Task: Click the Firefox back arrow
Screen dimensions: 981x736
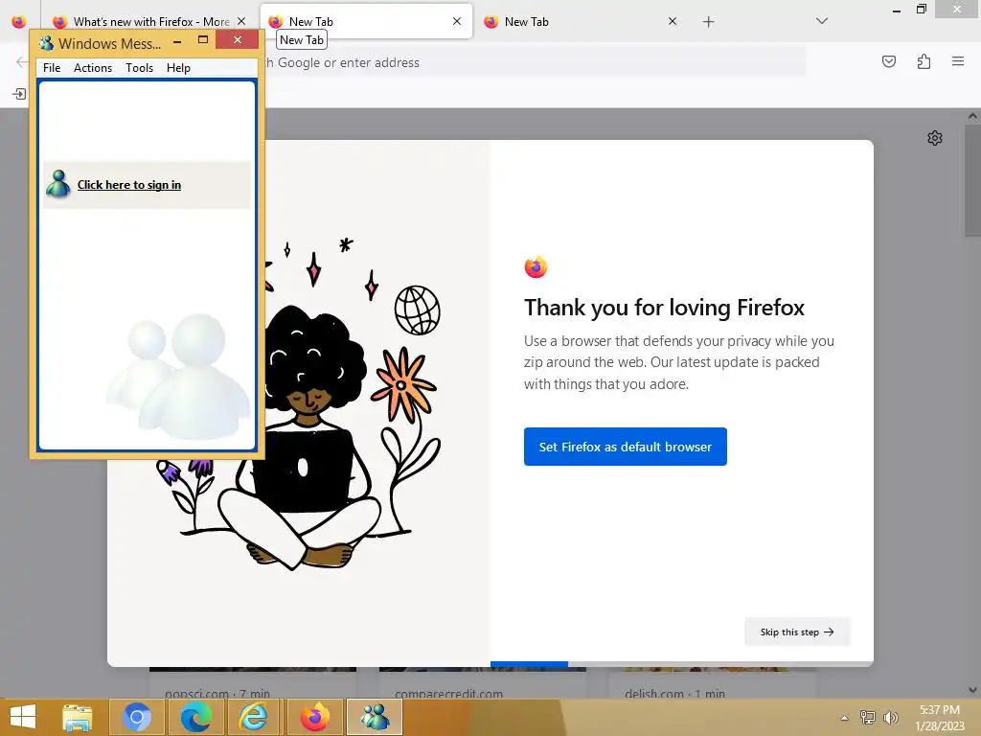Action: (x=21, y=62)
